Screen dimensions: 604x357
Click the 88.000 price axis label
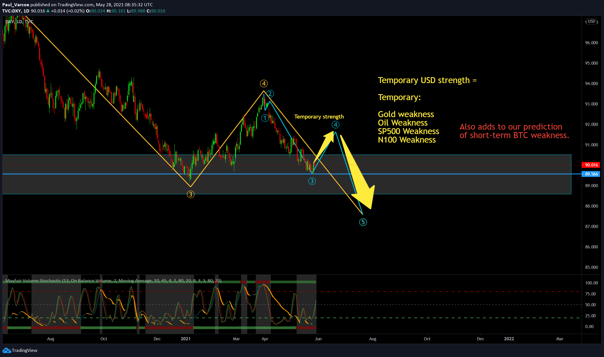tap(592, 206)
